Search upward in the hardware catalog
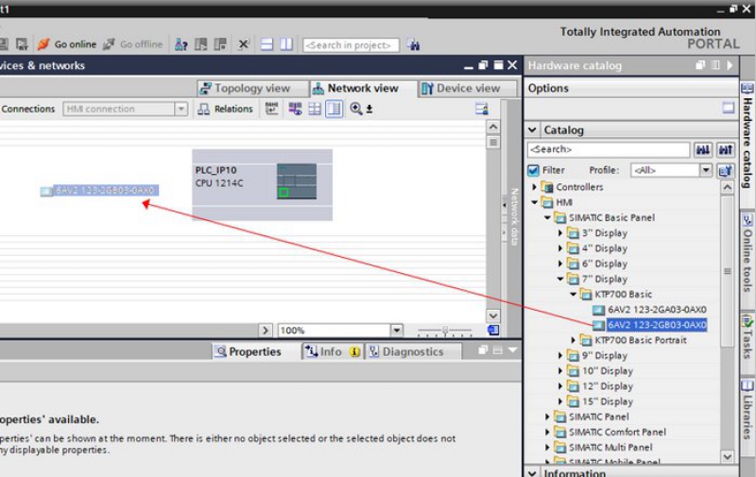The width and height of the screenshot is (756, 477). [x=725, y=150]
